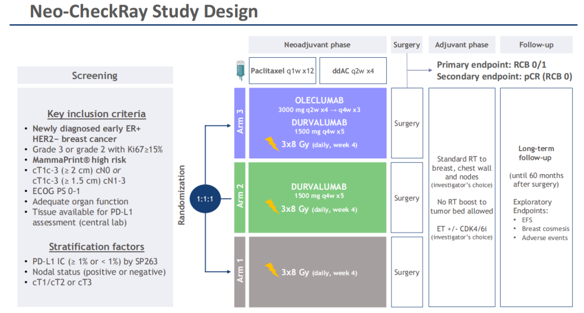Click the Long-term follow-up text

[x=536, y=154]
